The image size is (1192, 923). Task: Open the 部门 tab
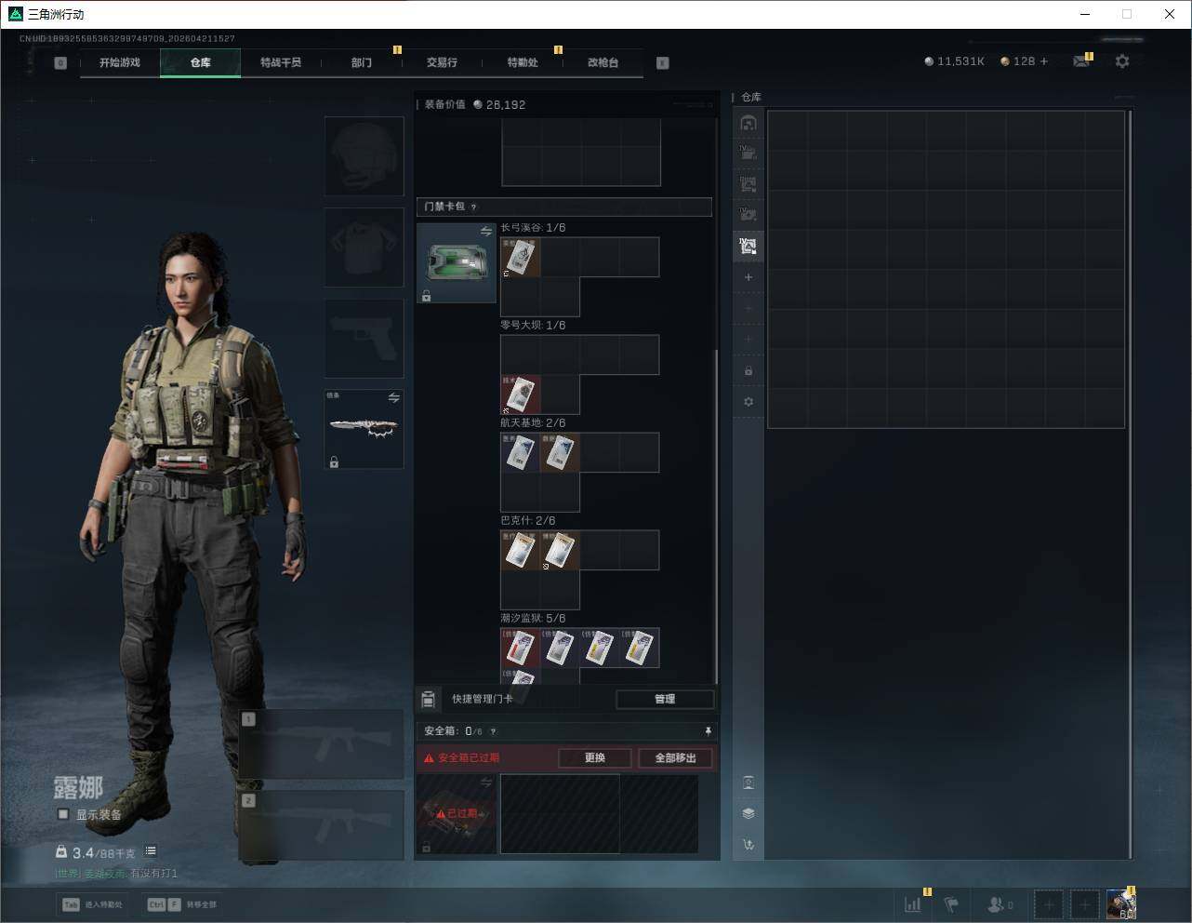[362, 62]
